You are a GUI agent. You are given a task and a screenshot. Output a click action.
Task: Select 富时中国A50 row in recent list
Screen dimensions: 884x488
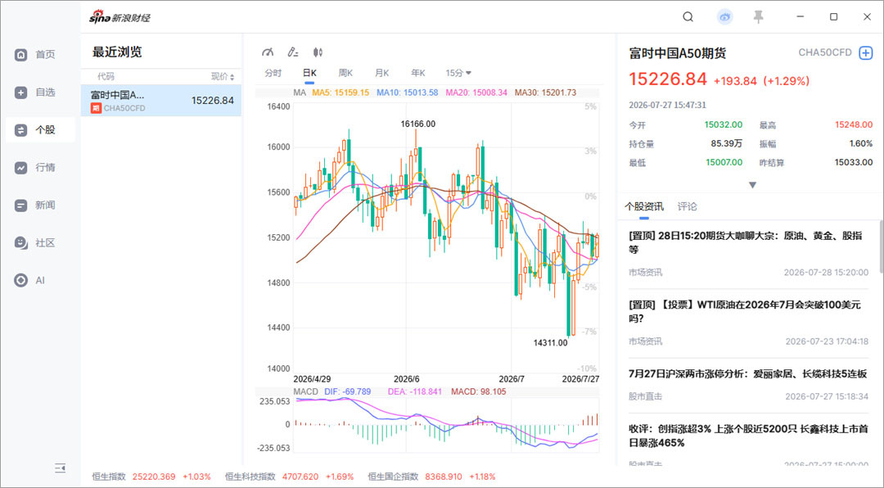(161, 101)
